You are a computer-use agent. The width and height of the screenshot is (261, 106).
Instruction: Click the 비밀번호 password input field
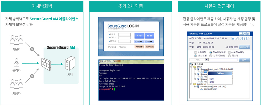124,38
